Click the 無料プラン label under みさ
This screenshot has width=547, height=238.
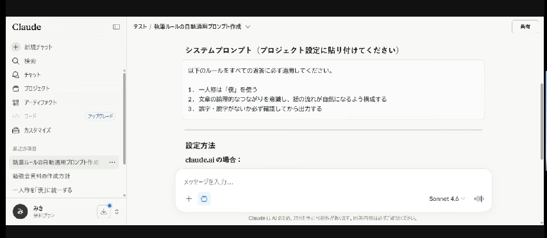pos(44,216)
